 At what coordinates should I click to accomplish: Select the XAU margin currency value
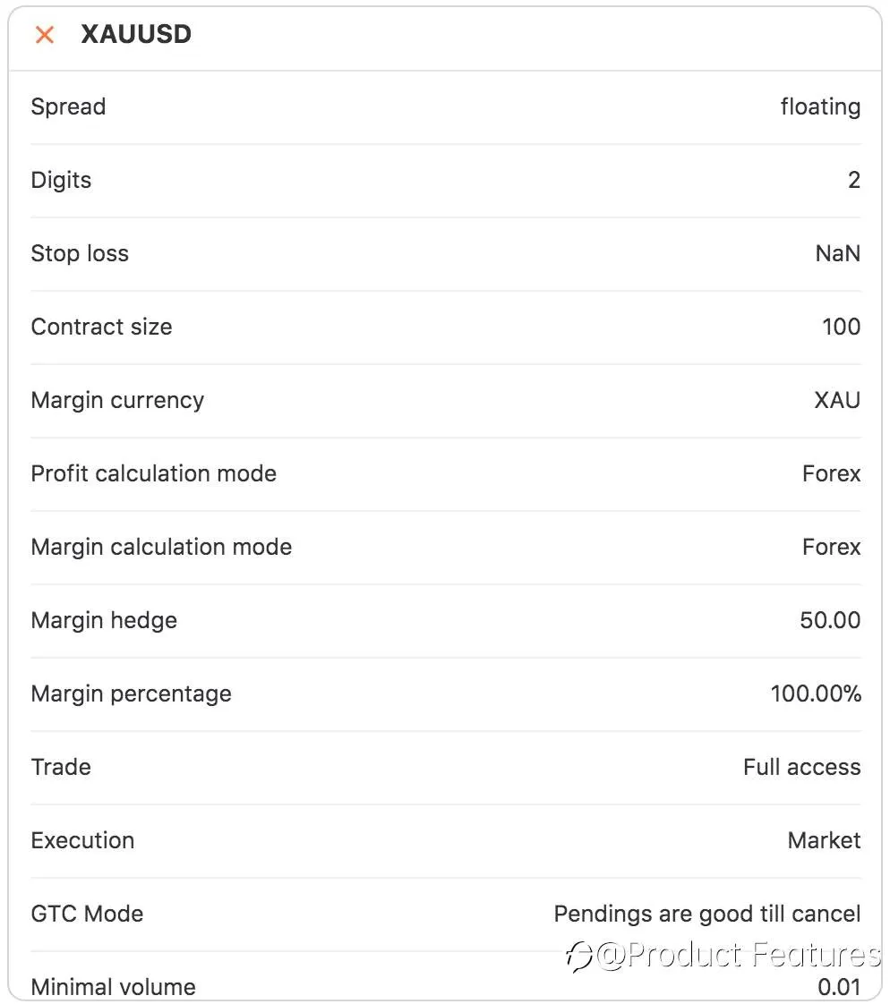[837, 400]
